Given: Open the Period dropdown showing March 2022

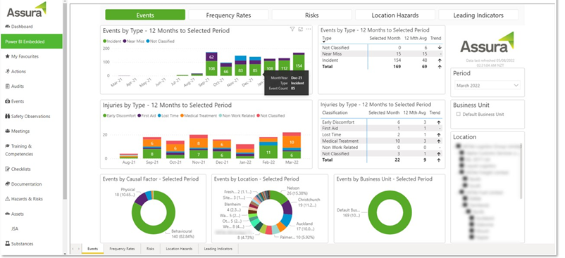Looking at the screenshot, I should pyautogui.click(x=488, y=86).
